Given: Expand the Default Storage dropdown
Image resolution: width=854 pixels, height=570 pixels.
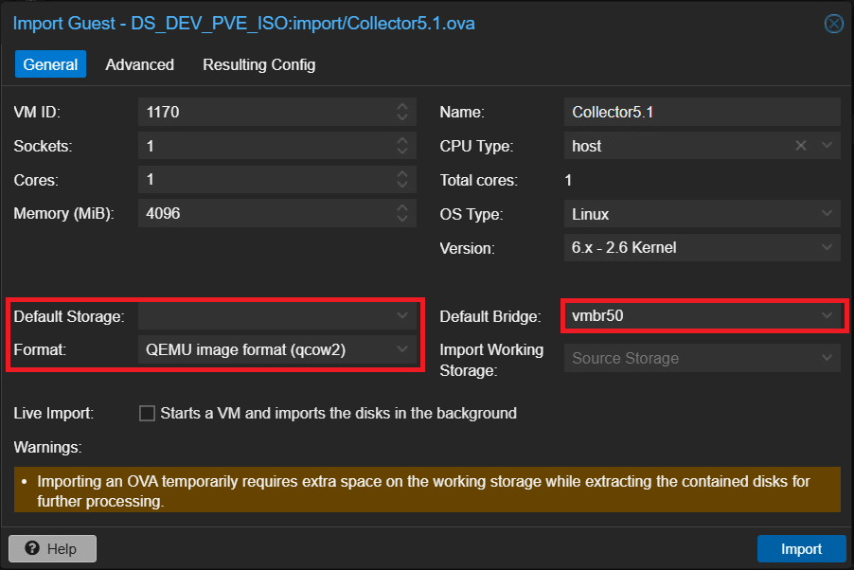Looking at the screenshot, I should [401, 315].
